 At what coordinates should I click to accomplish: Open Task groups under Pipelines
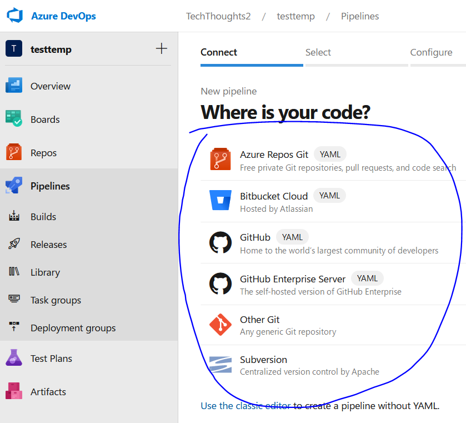[56, 301]
